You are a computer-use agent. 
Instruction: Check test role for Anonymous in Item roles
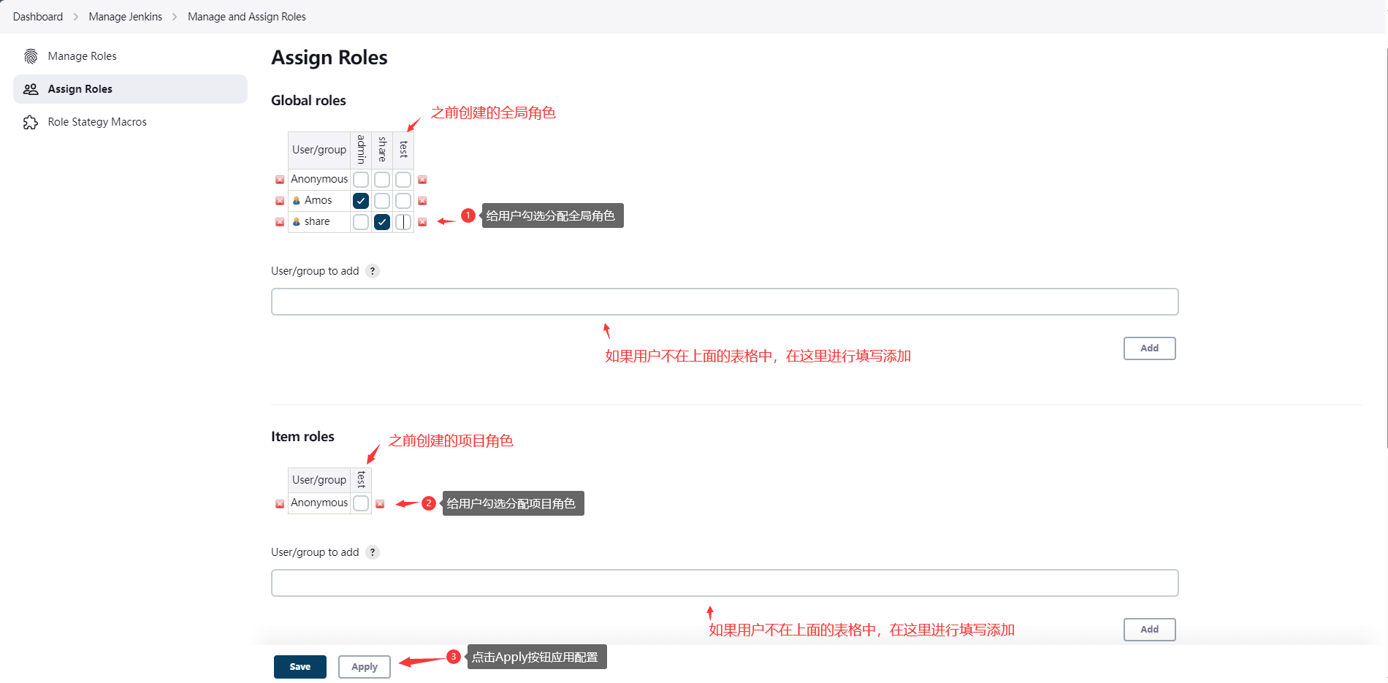(x=361, y=503)
